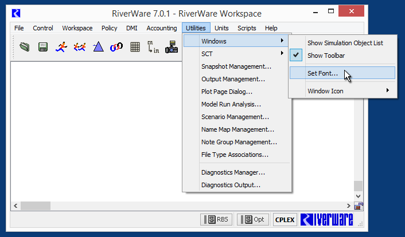This screenshot has height=237, width=405.
Task: Click the CPLEX status button
Action: tap(285, 219)
